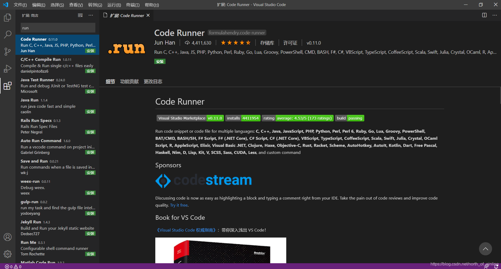Viewport: 501px width, 269px height.
Task: Open the 文件(F) menu
Action: [20, 5]
